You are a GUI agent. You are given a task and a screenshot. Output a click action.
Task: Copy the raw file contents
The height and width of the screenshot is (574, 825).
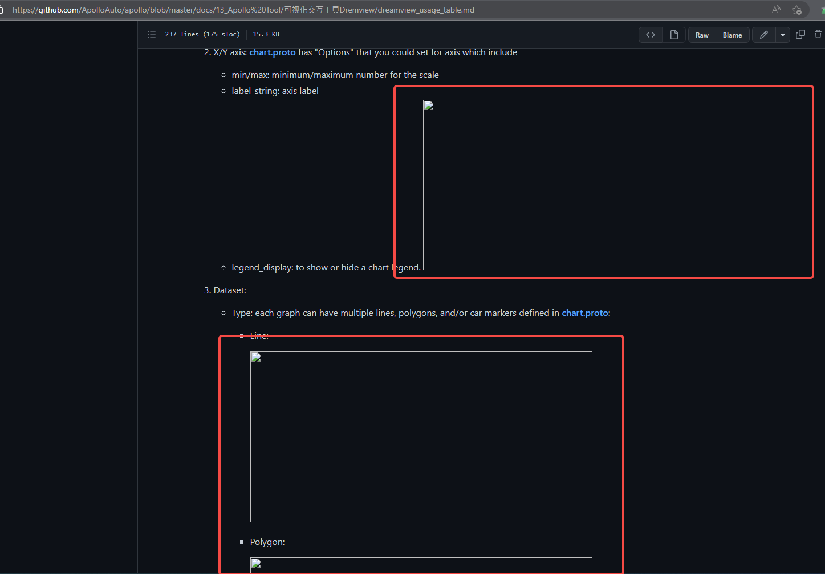pos(800,34)
